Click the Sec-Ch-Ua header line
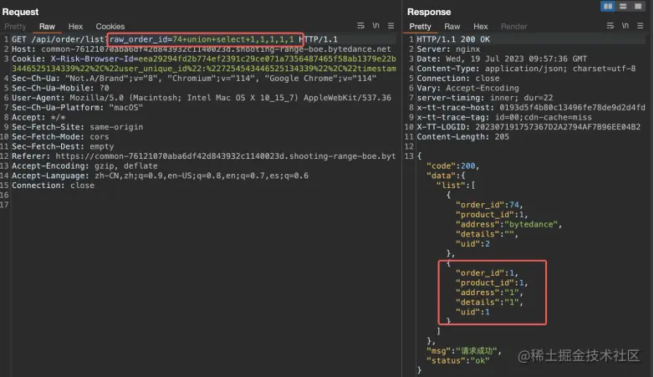 [x=194, y=79]
